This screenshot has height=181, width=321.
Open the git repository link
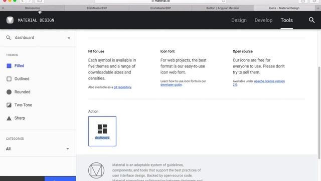tap(122, 87)
